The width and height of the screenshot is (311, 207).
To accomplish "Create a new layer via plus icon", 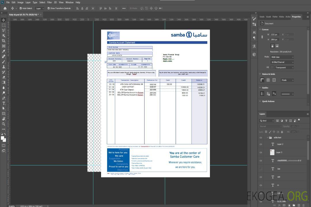I will click(299, 205).
